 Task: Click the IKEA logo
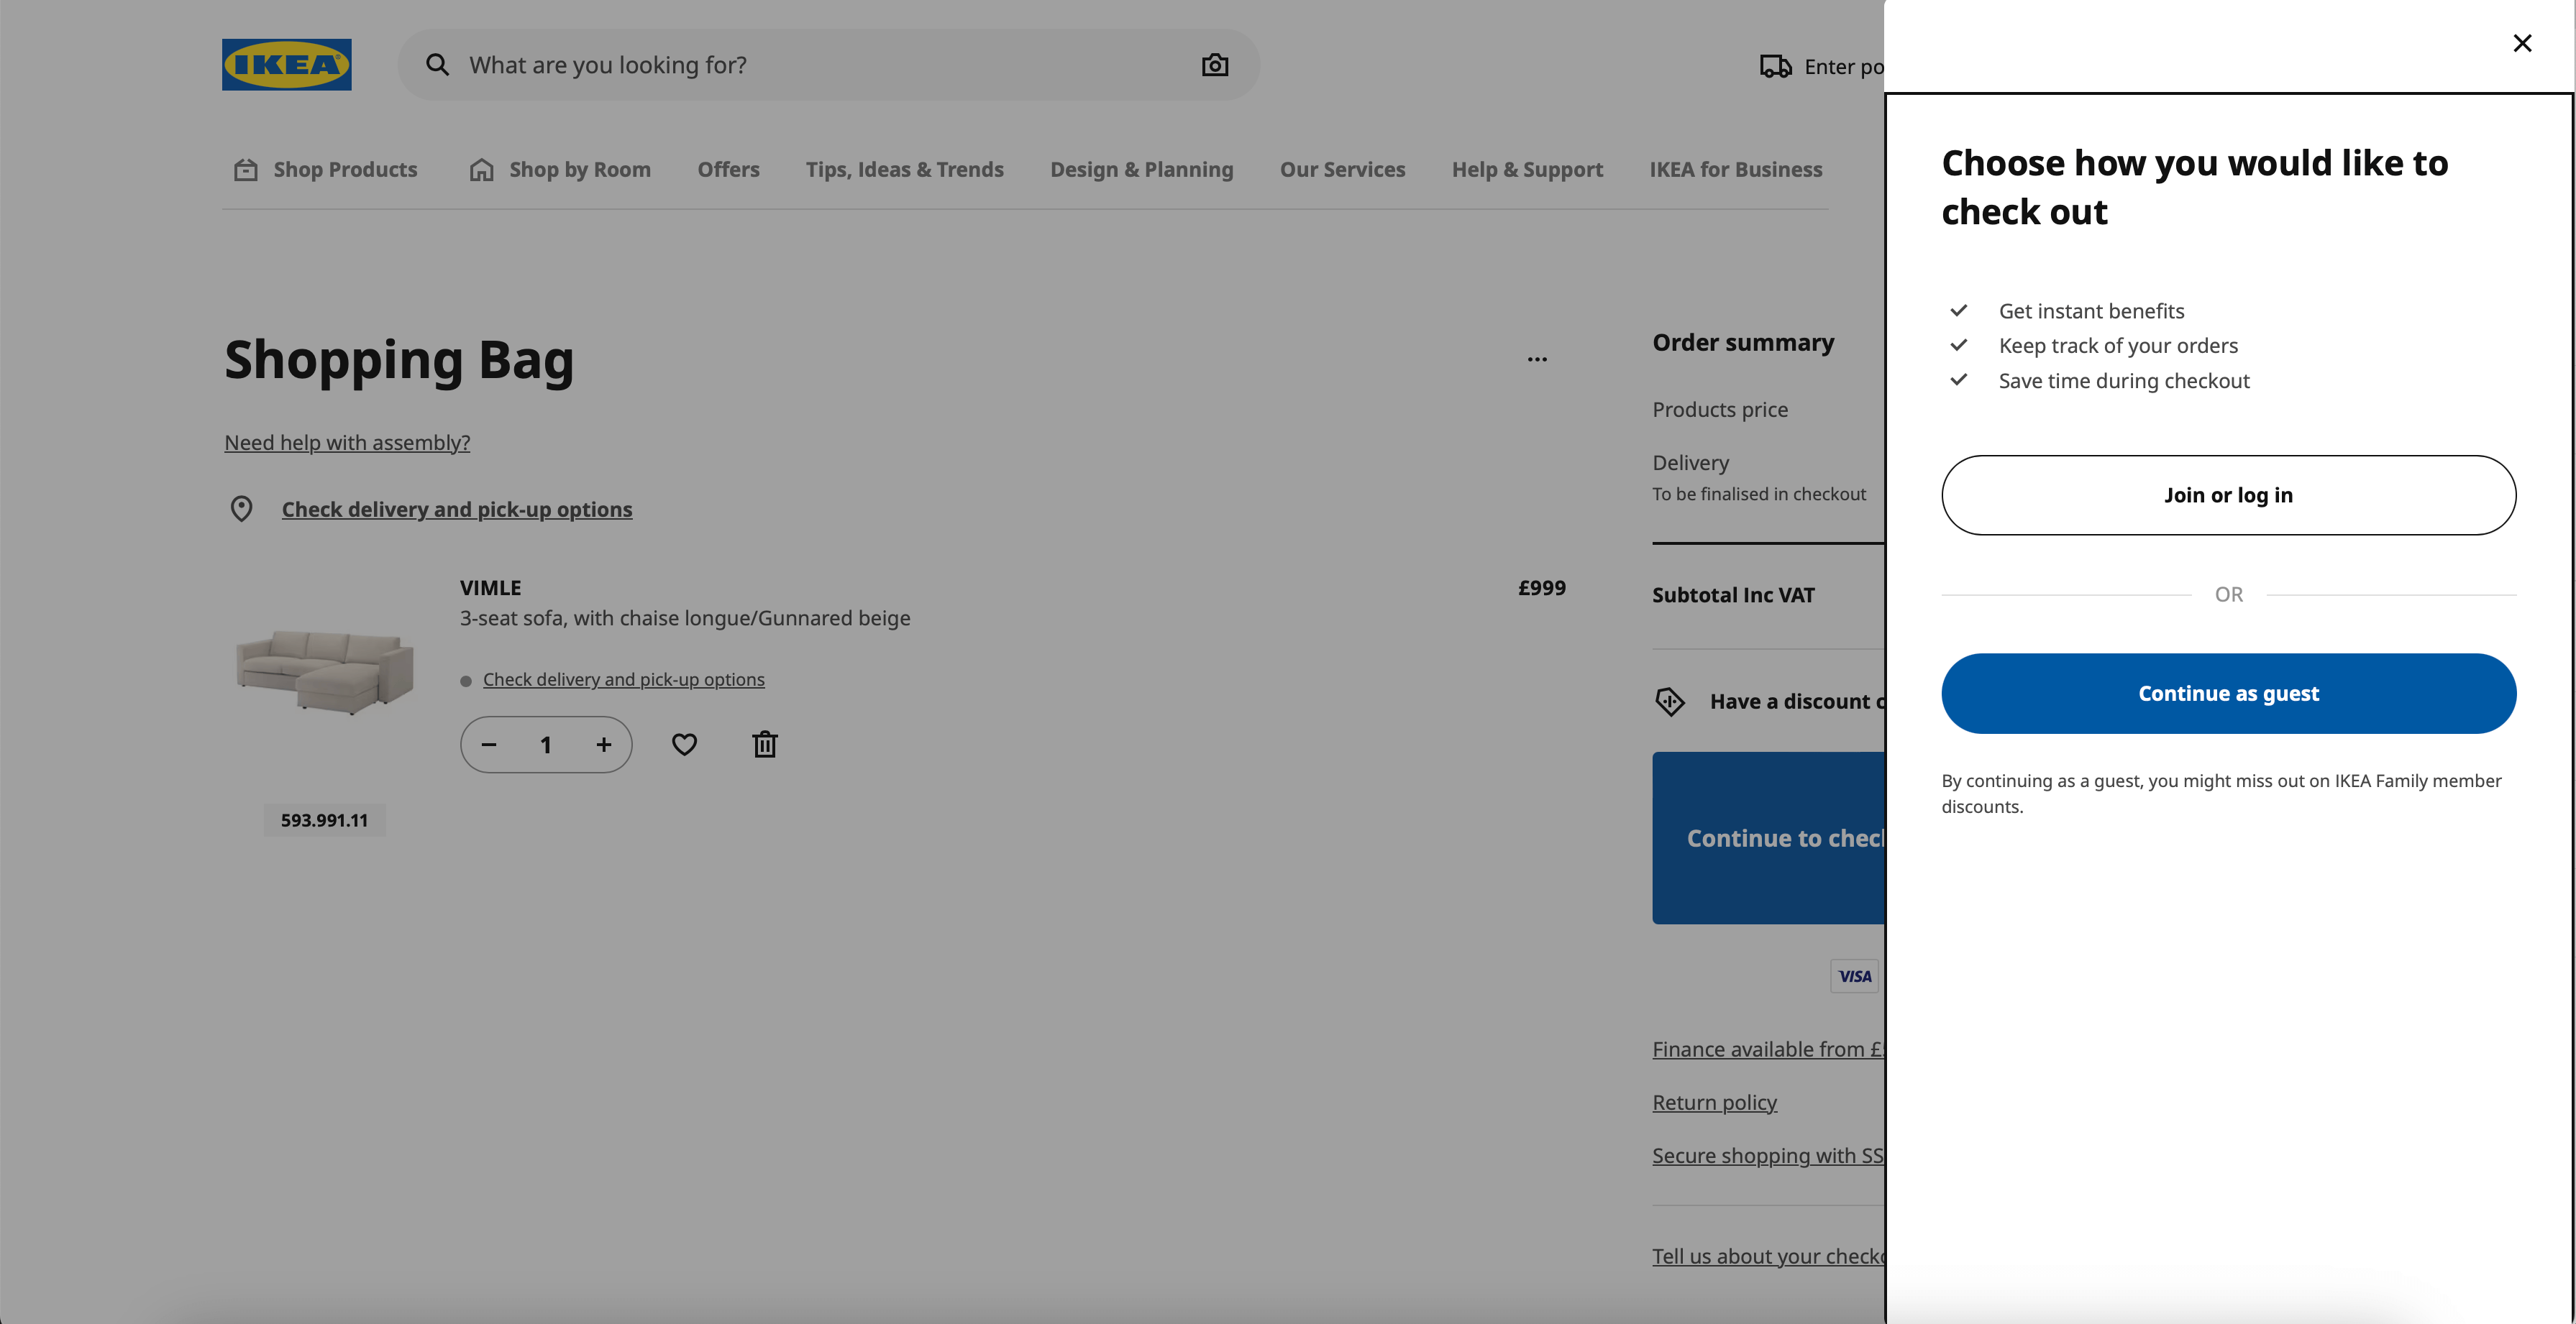286,64
